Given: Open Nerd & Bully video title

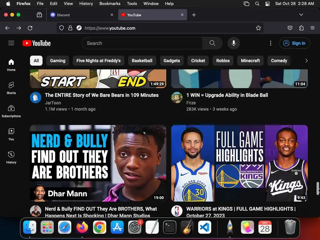Looking at the screenshot, I should 101,212.
